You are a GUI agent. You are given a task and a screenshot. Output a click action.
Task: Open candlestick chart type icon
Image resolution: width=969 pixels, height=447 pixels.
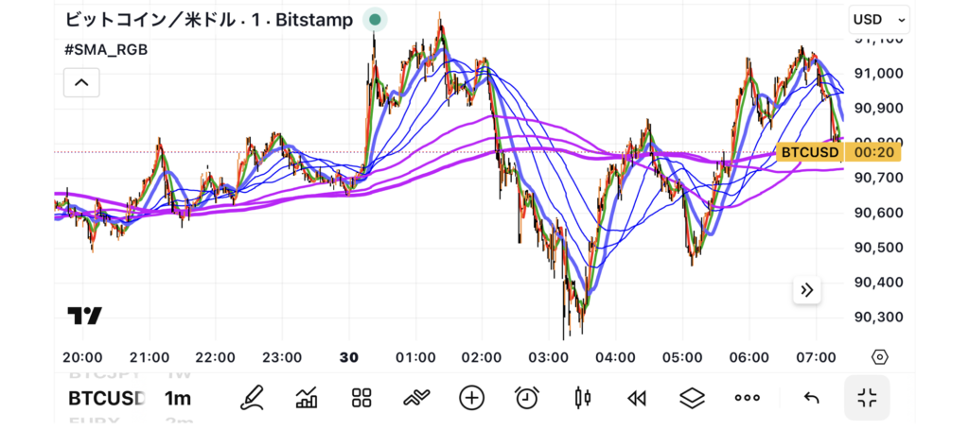tap(582, 398)
